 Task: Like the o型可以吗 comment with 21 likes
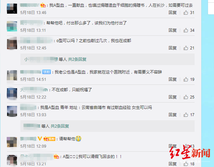pos(186,48)
